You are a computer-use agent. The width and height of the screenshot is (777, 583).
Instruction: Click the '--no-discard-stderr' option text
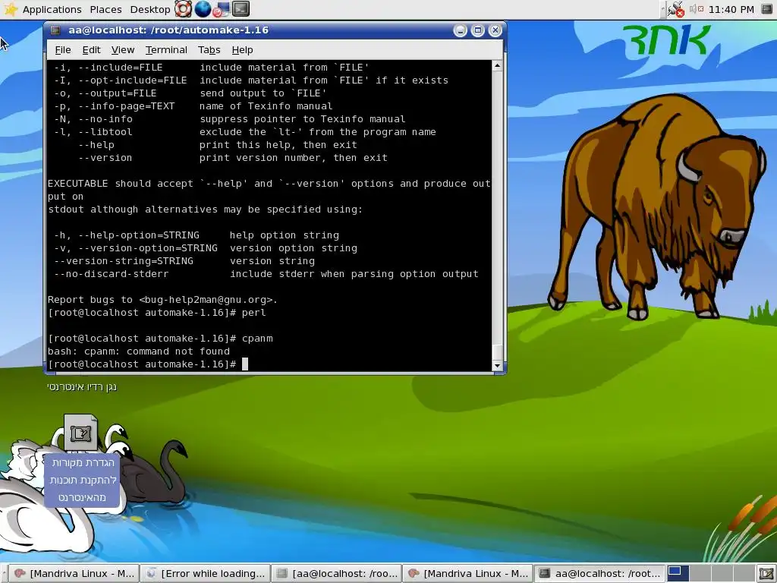tap(111, 273)
